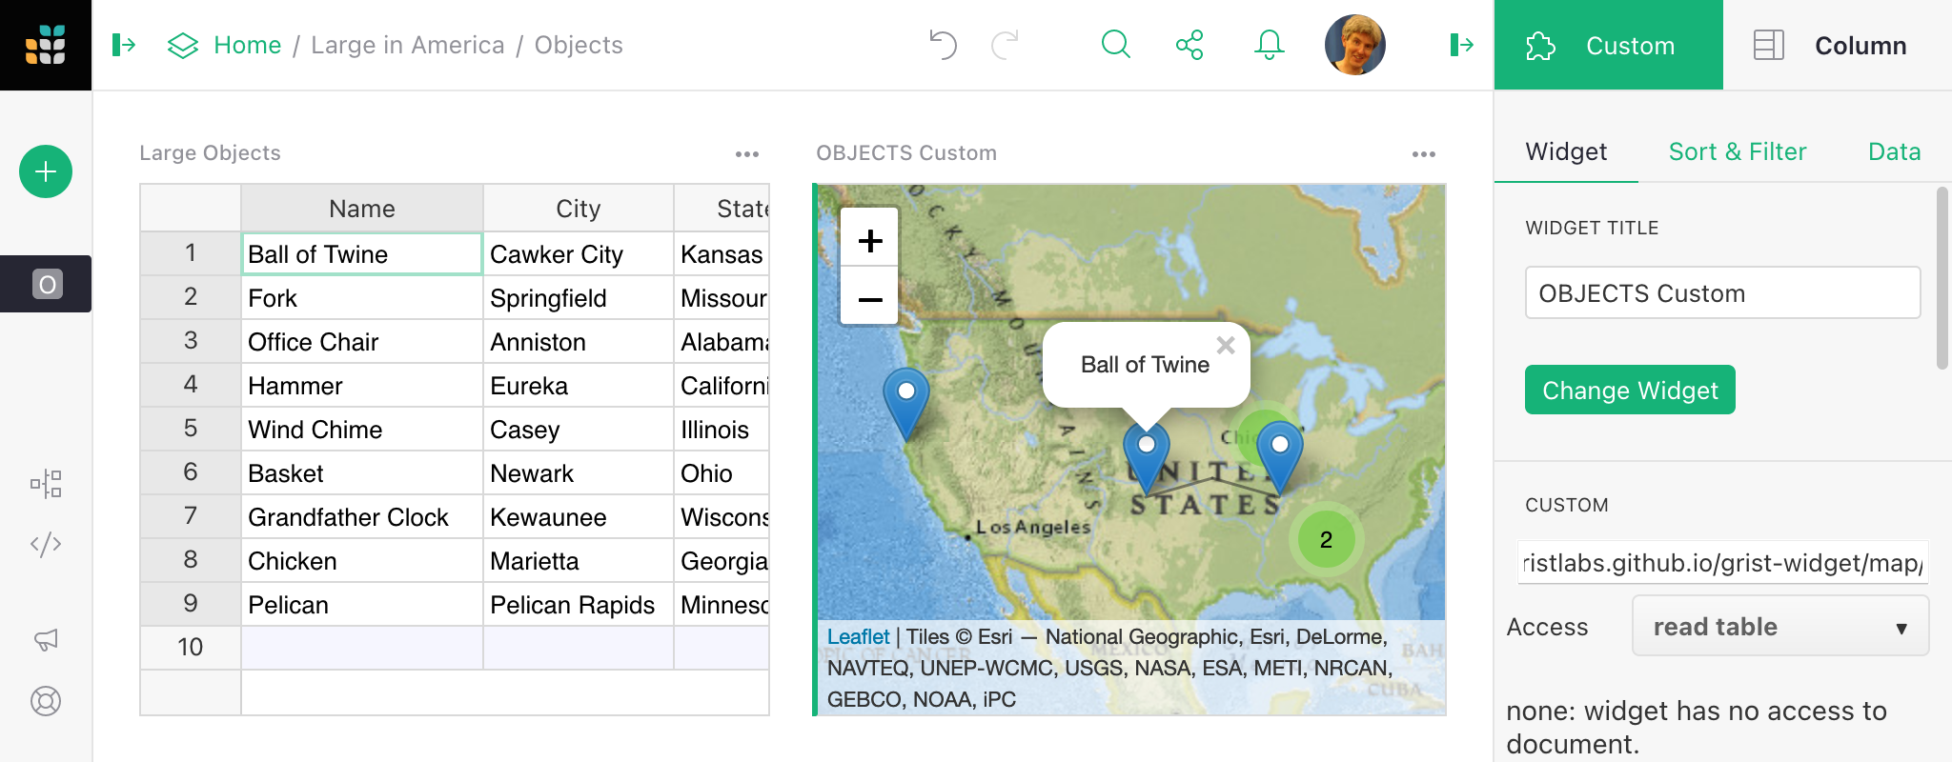Select the Data subtab
The width and height of the screenshot is (1952, 762).
[1894, 151]
